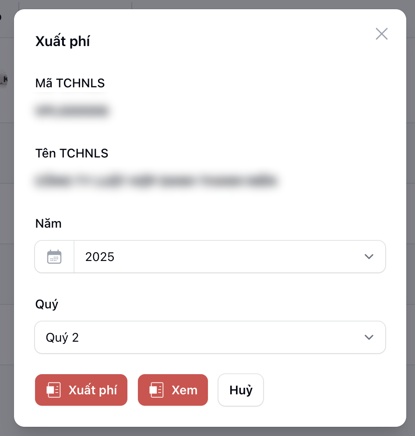
Task: Close the Xuất phí dialog with X
Action: pyautogui.click(x=382, y=34)
